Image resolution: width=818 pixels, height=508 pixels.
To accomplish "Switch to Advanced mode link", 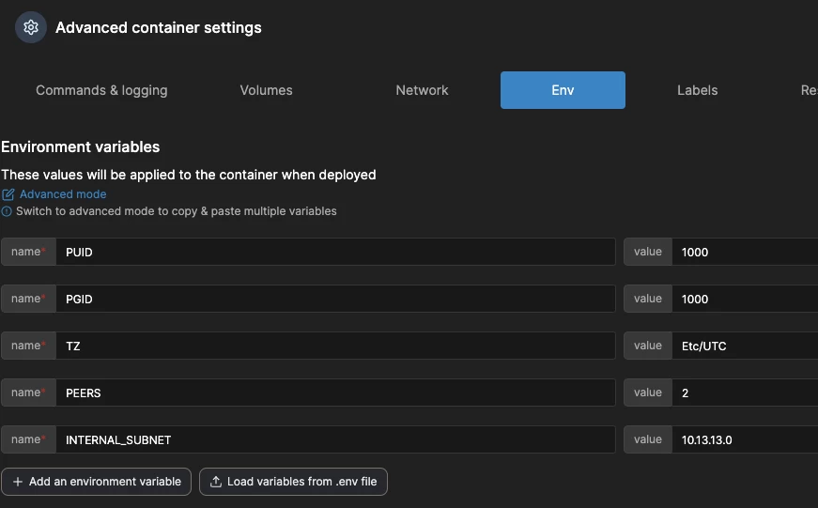I will (63, 194).
